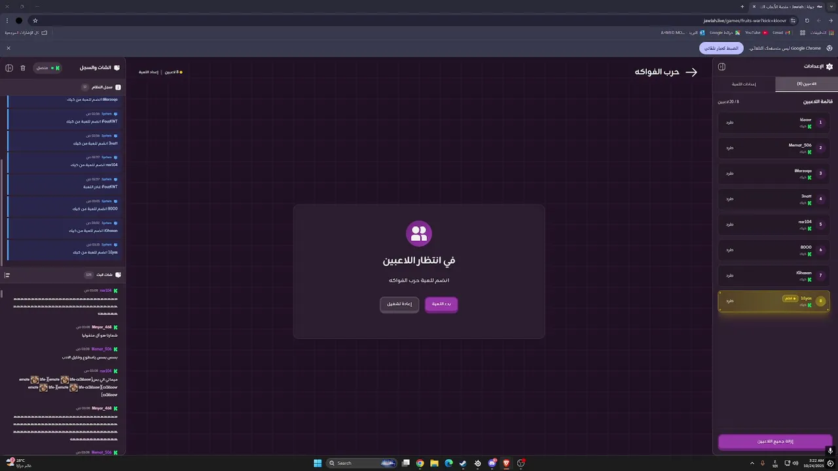This screenshot has width=838, height=471.
Task: Dismiss the Chrome default browser infobar
Action: pyautogui.click(x=9, y=48)
